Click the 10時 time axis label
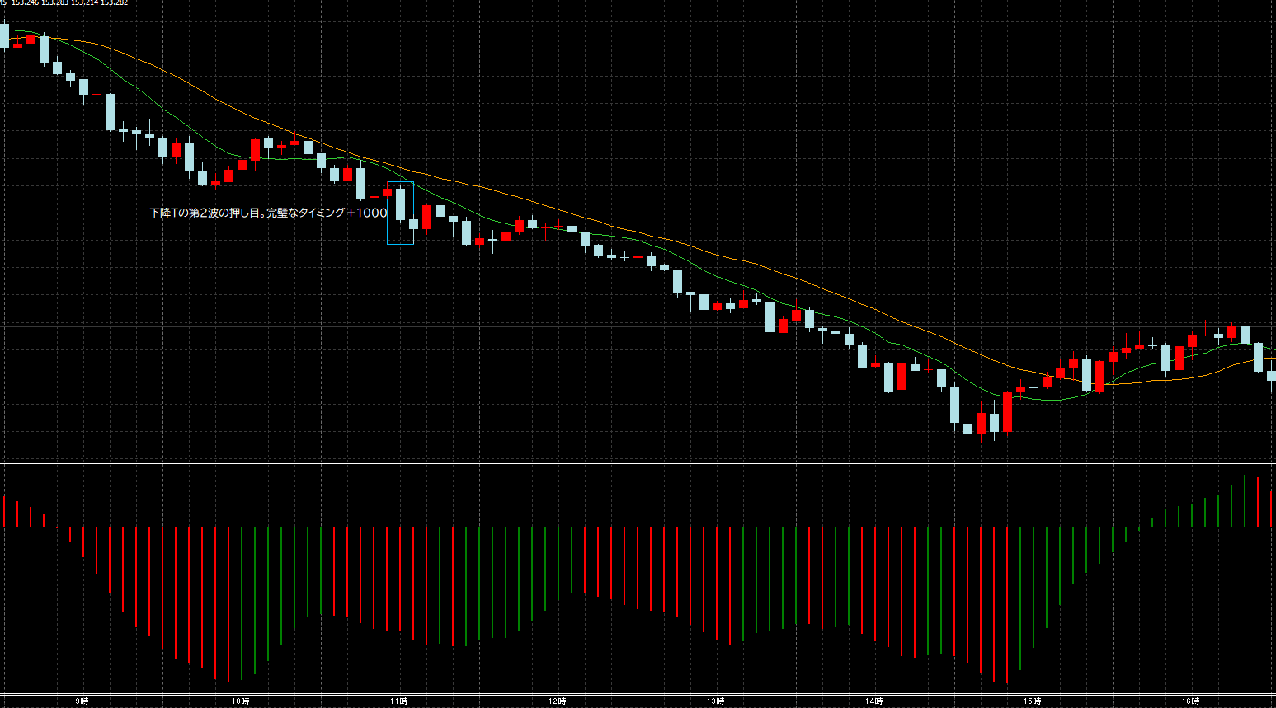Image resolution: width=1276 pixels, height=708 pixels. pyautogui.click(x=240, y=701)
